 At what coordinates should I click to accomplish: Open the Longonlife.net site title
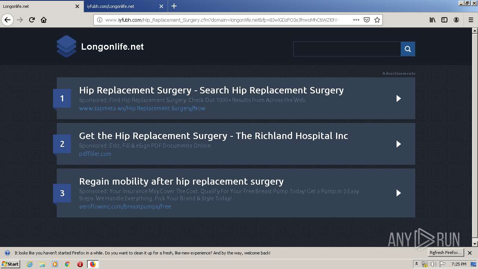[x=112, y=47]
